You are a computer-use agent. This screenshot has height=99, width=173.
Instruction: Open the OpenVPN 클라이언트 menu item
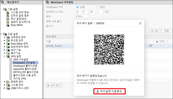click(x=25, y=69)
